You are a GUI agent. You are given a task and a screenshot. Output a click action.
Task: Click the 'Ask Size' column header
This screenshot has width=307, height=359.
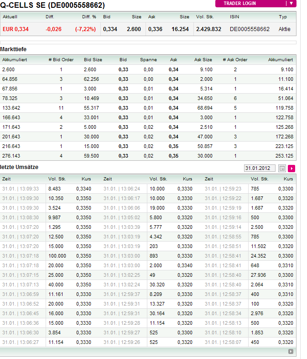coord(203,60)
